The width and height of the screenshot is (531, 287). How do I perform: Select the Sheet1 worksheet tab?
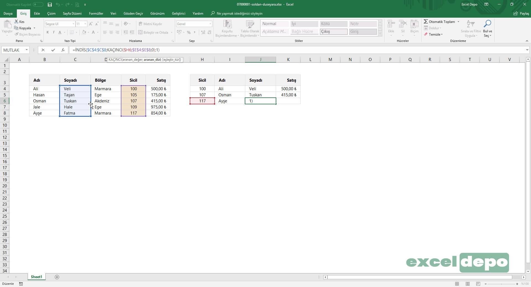coord(37,277)
